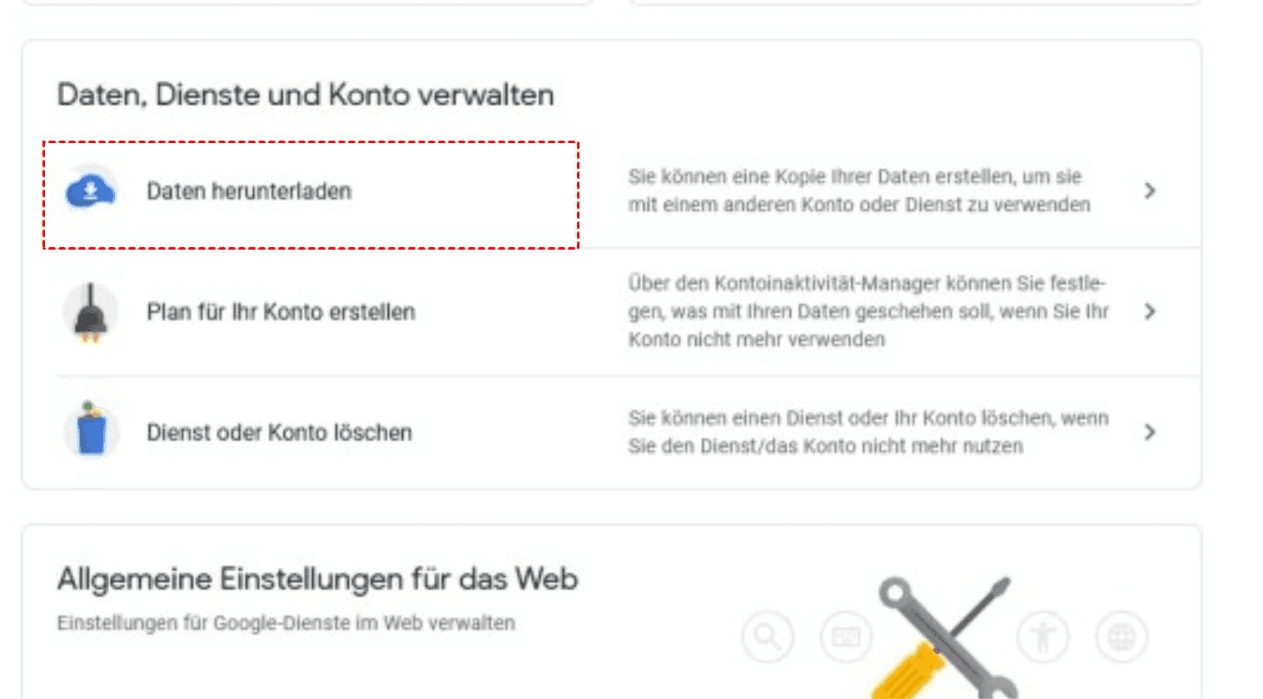Click the power plug icon
This screenshot has width=1263, height=699.
(x=91, y=313)
